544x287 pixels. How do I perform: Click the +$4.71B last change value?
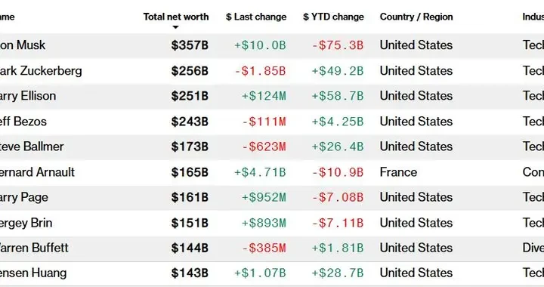tap(260, 172)
